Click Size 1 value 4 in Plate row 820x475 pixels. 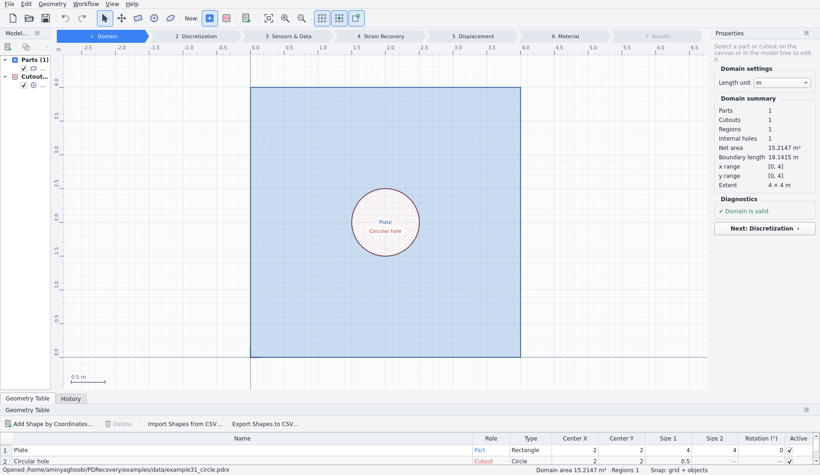(668, 450)
